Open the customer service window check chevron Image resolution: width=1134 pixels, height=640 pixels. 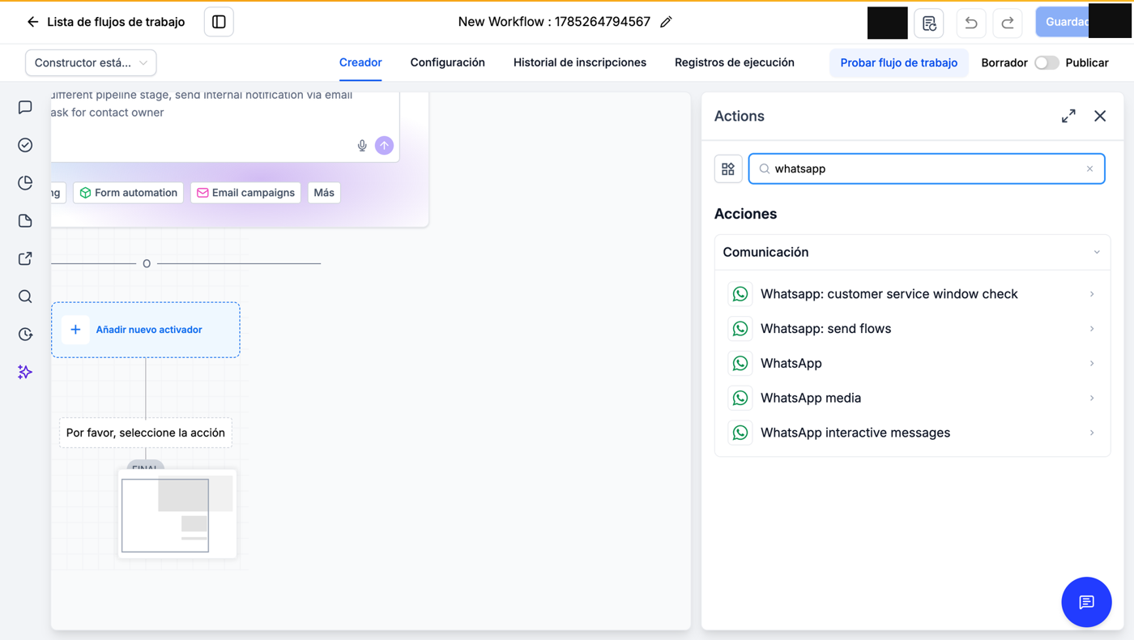(1092, 294)
